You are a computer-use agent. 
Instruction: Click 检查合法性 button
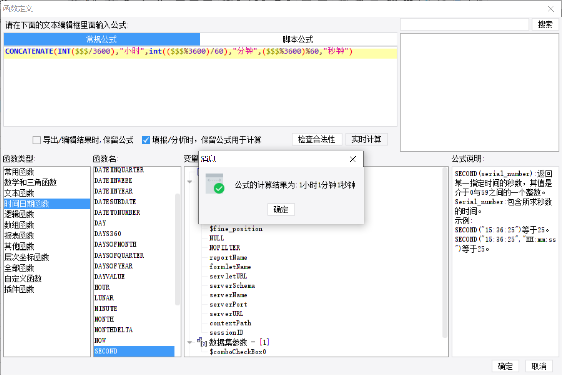tap(317, 140)
